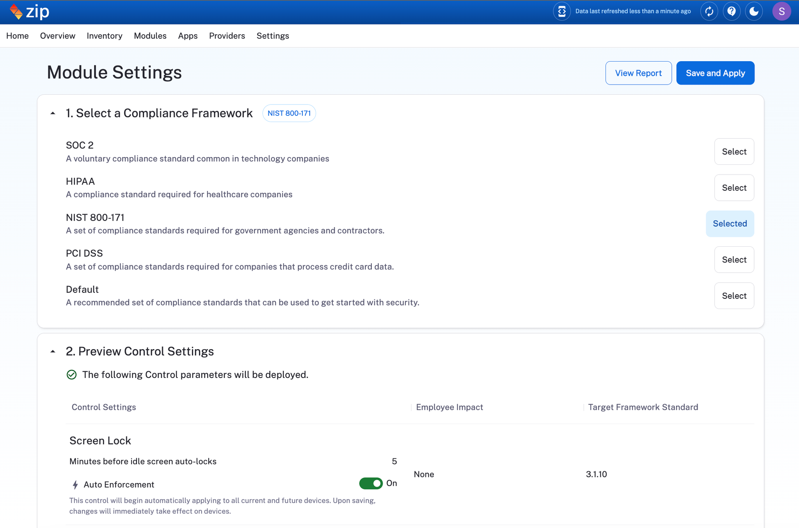This screenshot has width=799, height=528.
Task: Click the Zip logo icon
Action: pyautogui.click(x=16, y=12)
